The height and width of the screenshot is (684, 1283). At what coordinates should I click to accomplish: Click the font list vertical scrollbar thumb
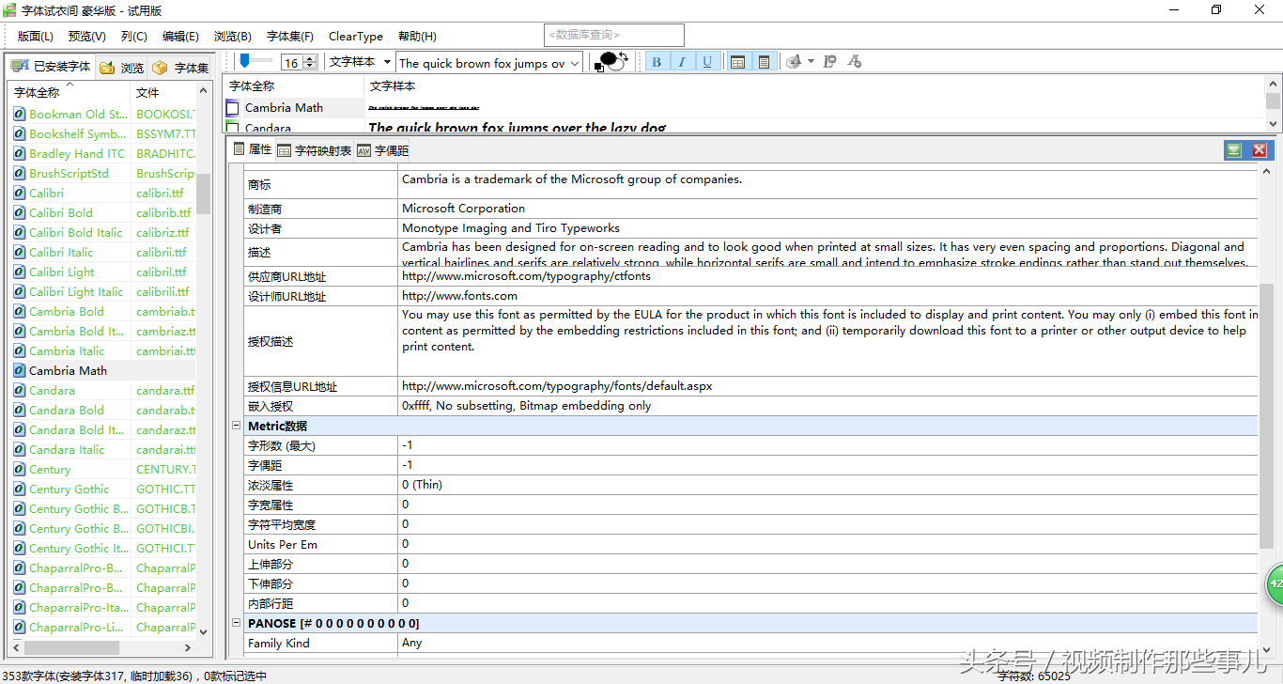click(204, 194)
